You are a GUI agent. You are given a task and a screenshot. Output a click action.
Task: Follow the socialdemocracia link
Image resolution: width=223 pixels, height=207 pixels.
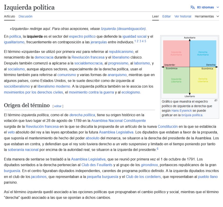tap(88, 63)
